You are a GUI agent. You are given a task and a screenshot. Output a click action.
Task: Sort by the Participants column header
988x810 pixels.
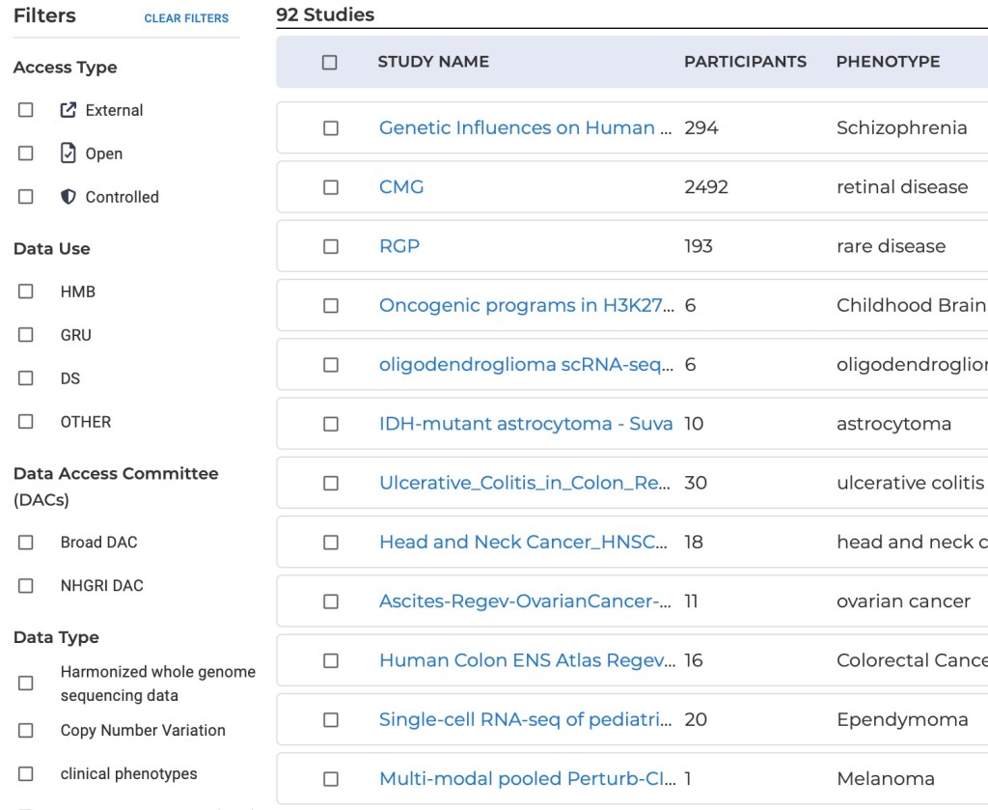pos(745,62)
